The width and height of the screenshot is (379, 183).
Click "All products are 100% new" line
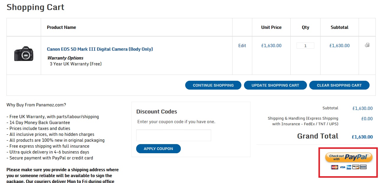coord(56,140)
